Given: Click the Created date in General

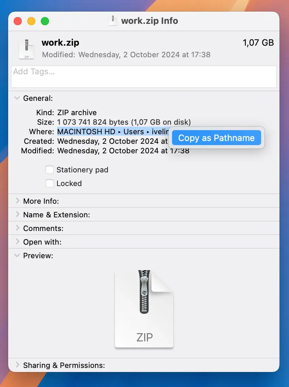Looking at the screenshot, I should tap(112, 141).
